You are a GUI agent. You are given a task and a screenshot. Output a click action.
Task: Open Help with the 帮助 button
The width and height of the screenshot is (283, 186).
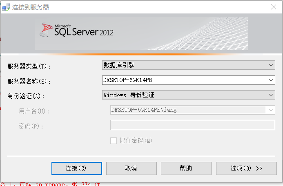click(186, 168)
